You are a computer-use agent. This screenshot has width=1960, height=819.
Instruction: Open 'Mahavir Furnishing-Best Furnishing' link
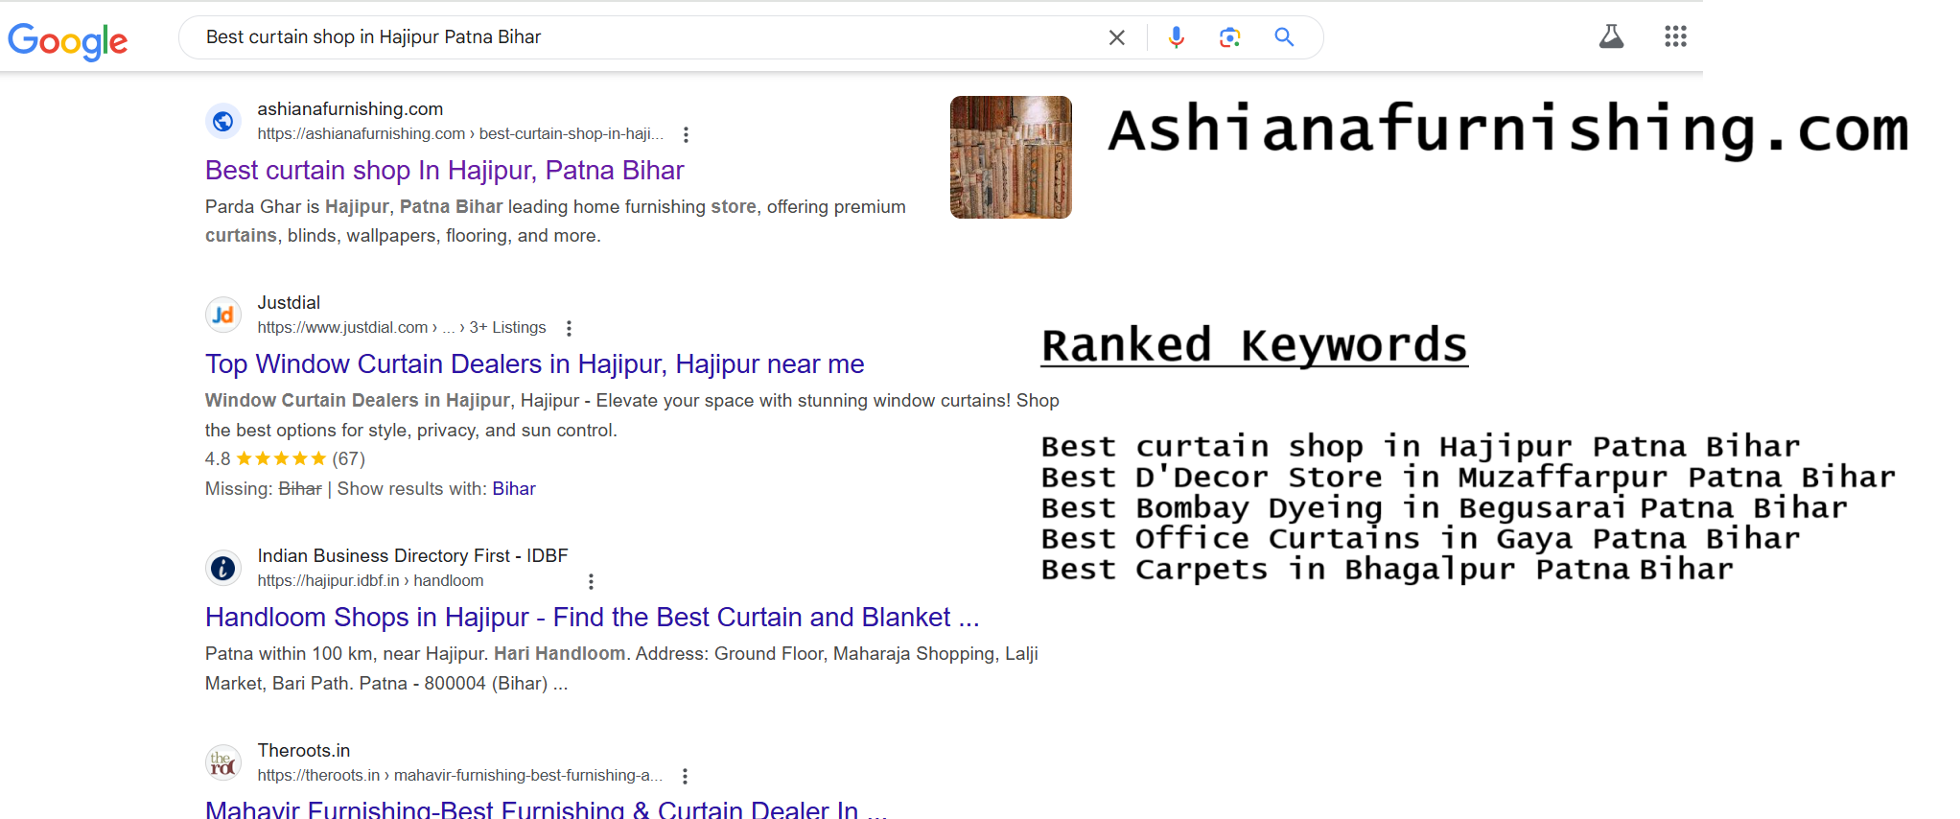546,808
